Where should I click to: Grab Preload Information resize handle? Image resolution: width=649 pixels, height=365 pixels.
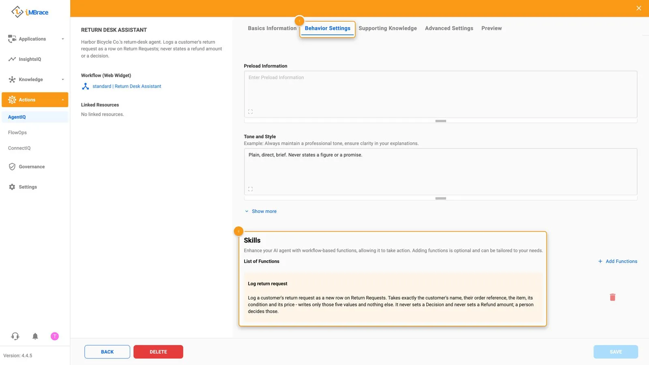coord(441,121)
